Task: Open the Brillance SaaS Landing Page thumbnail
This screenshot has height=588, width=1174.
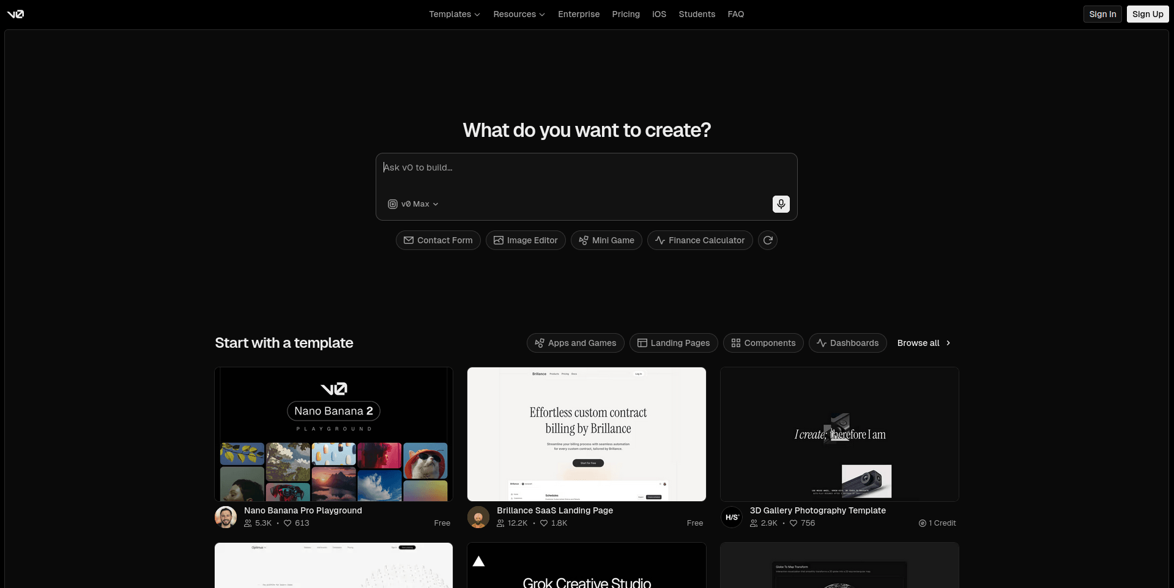Action: click(586, 434)
